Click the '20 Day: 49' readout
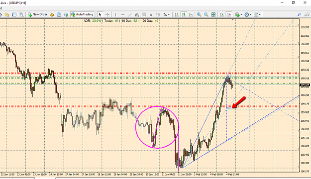311x179 pixels. click(x=150, y=21)
